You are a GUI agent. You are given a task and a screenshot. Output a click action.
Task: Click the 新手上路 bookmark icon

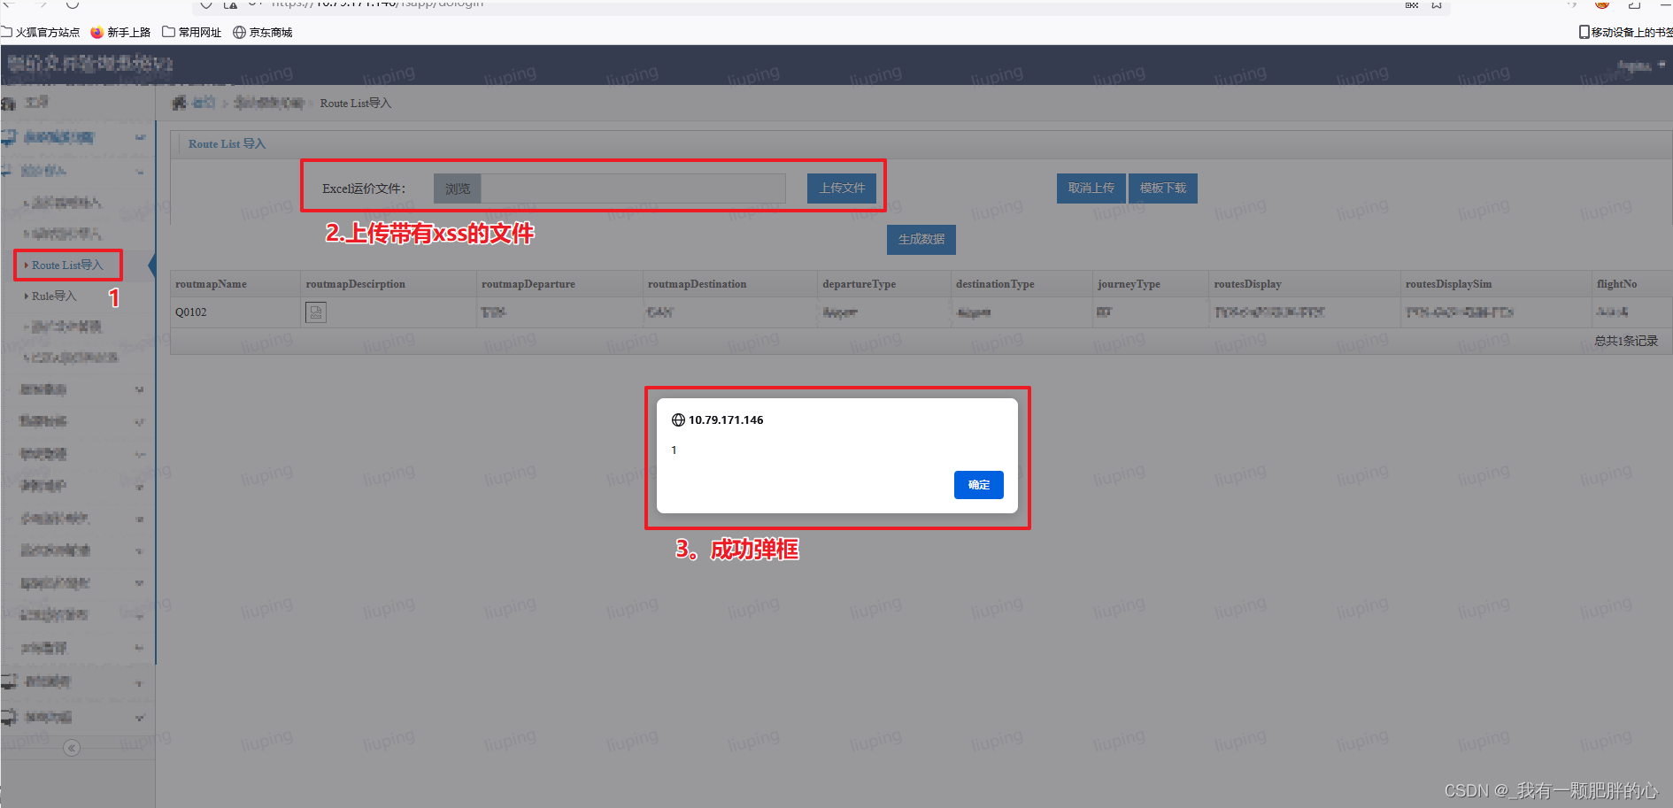(x=96, y=32)
